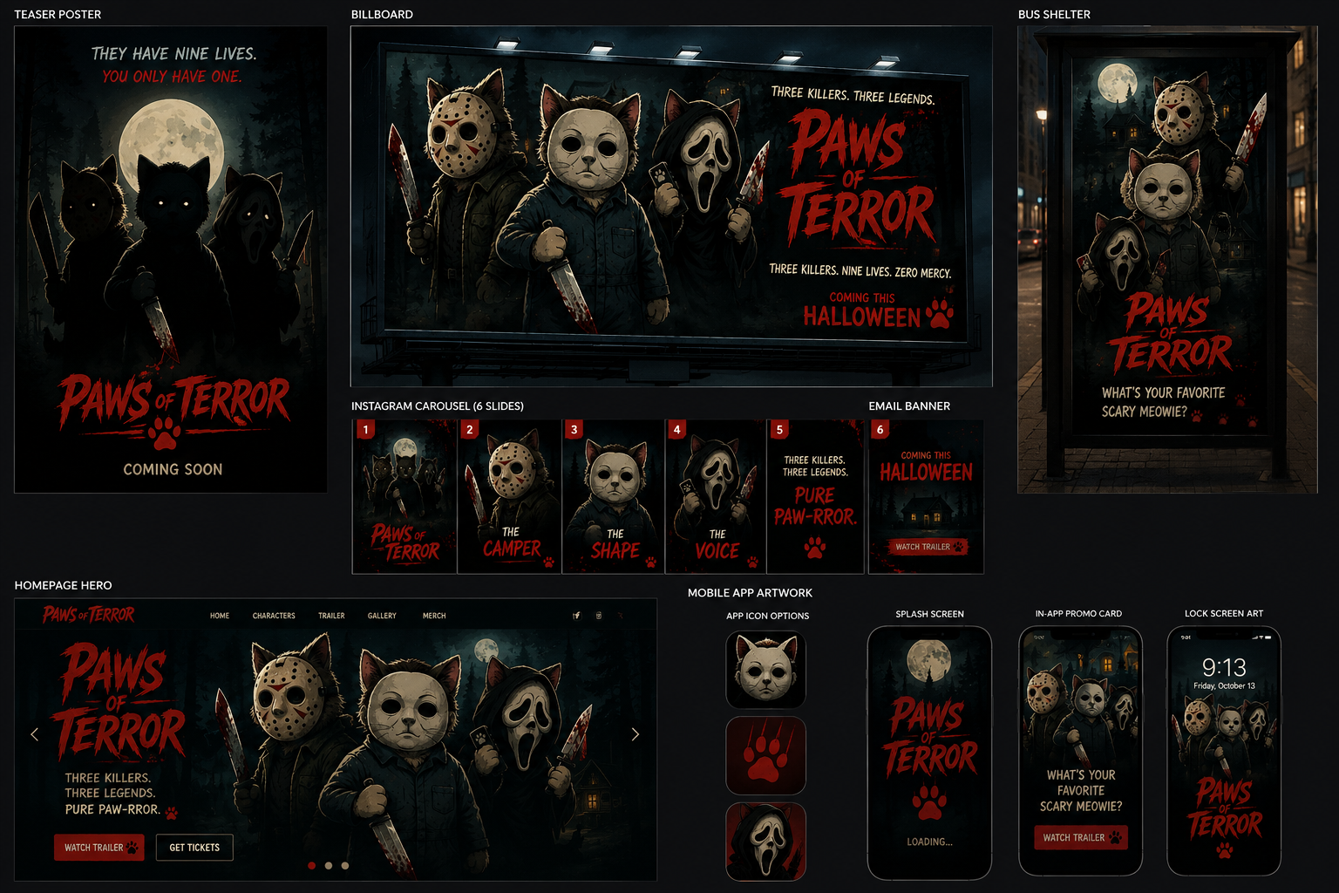The image size is (1339, 893).
Task: Click APP ICON OPTIONS label
Action: click(x=767, y=616)
